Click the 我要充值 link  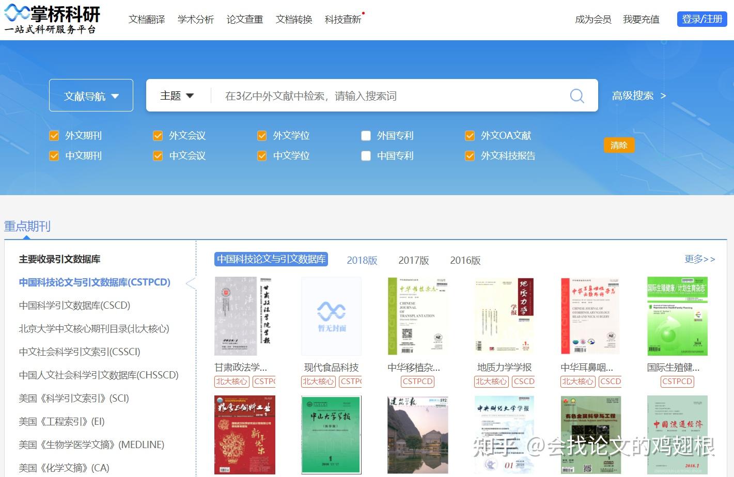(641, 19)
